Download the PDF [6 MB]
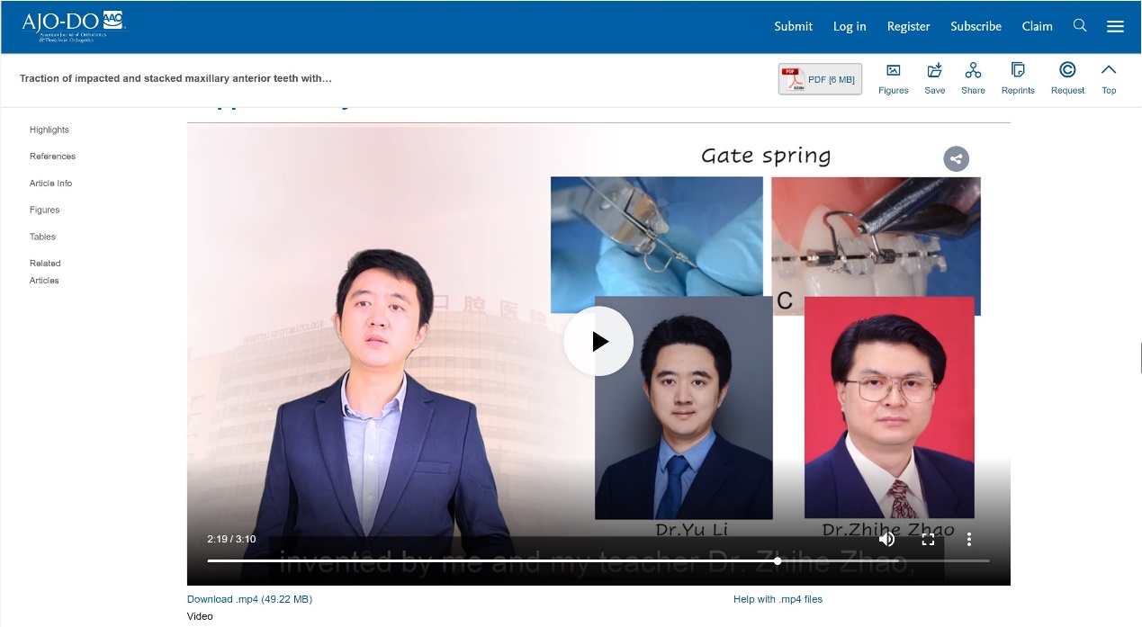1142x627 pixels. (820, 79)
